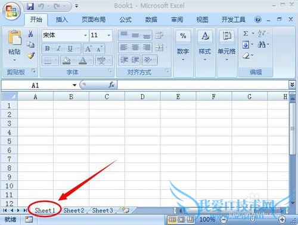This screenshot has height=225, width=298.
Task: Apply cell borders
Action: pos(48,60)
